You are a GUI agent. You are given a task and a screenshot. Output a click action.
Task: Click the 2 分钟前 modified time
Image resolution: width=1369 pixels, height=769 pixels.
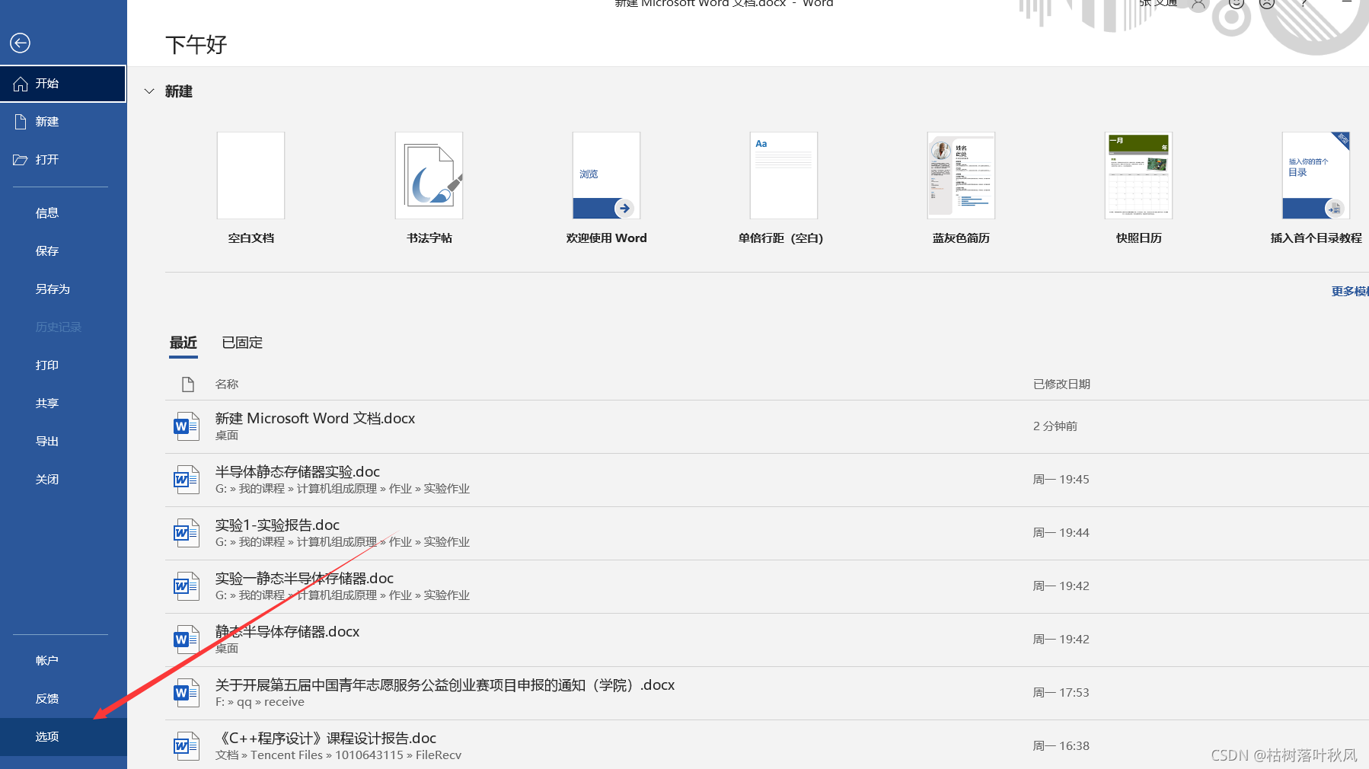[1055, 426]
